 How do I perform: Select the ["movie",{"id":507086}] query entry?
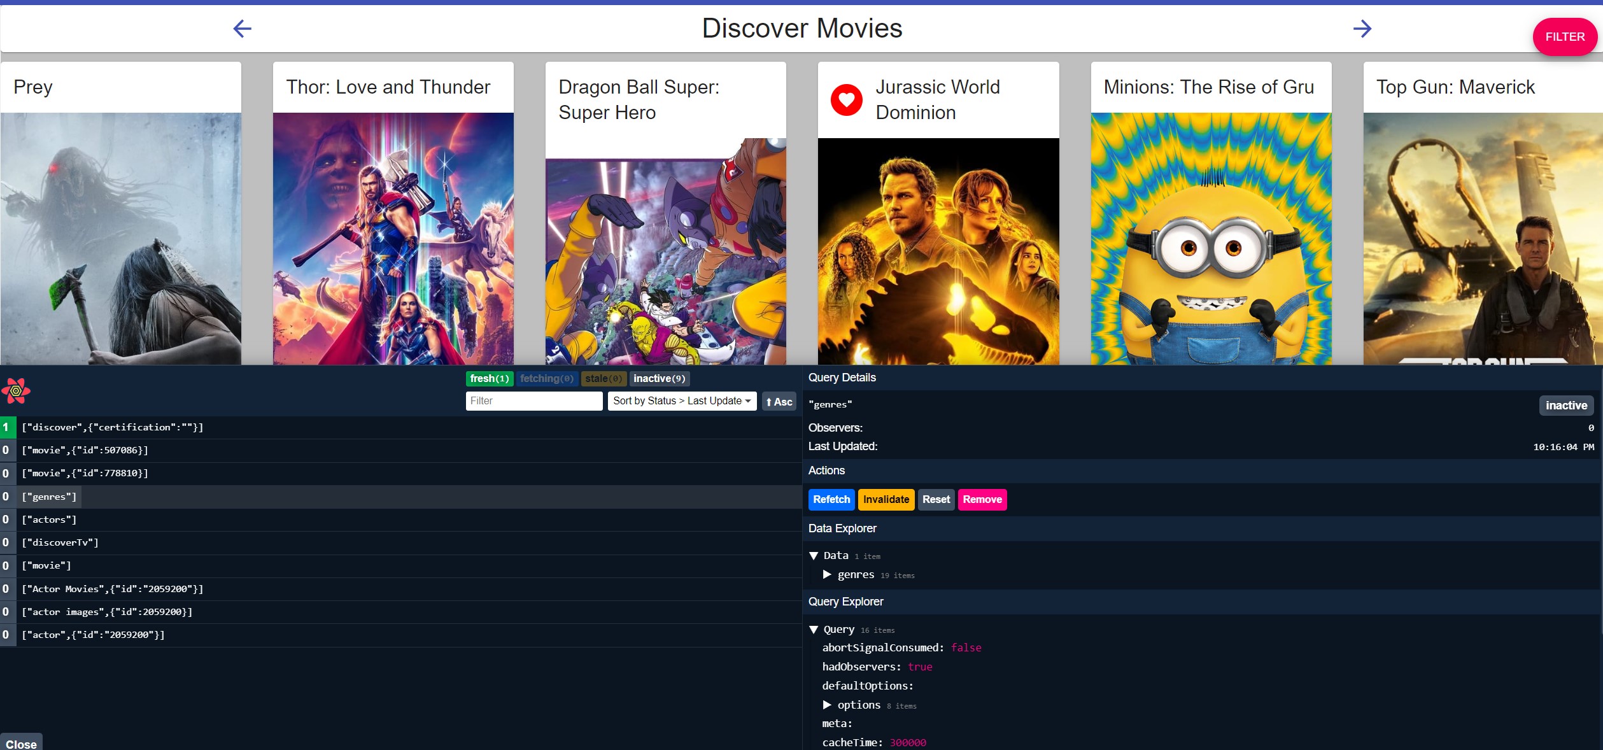click(x=85, y=450)
